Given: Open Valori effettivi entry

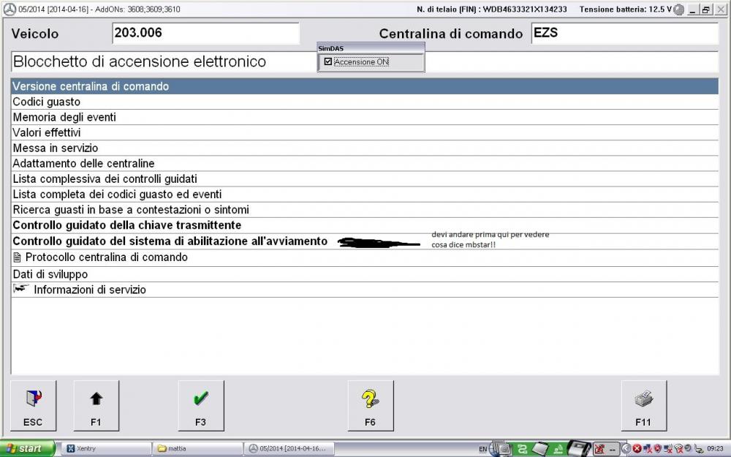Looking at the screenshot, I should click(x=47, y=132).
